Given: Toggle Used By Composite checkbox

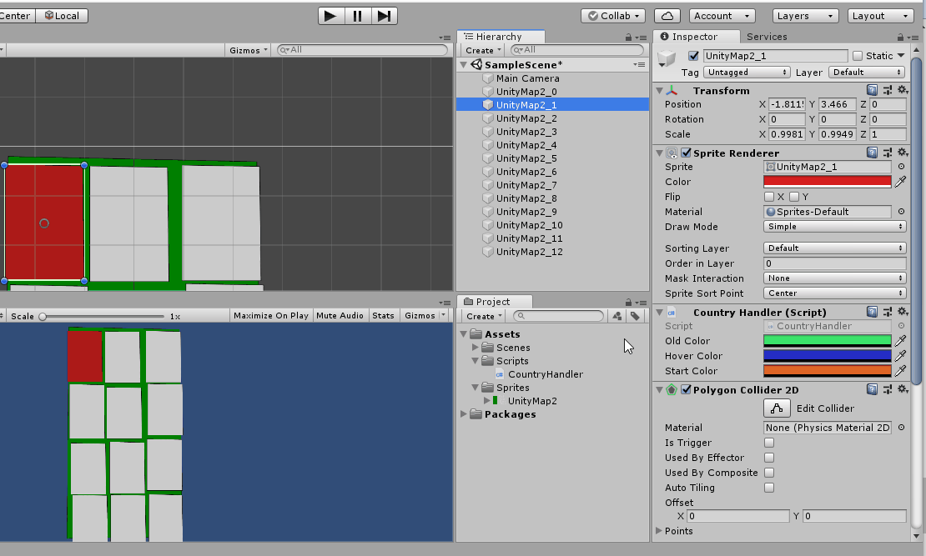Looking at the screenshot, I should [x=769, y=473].
